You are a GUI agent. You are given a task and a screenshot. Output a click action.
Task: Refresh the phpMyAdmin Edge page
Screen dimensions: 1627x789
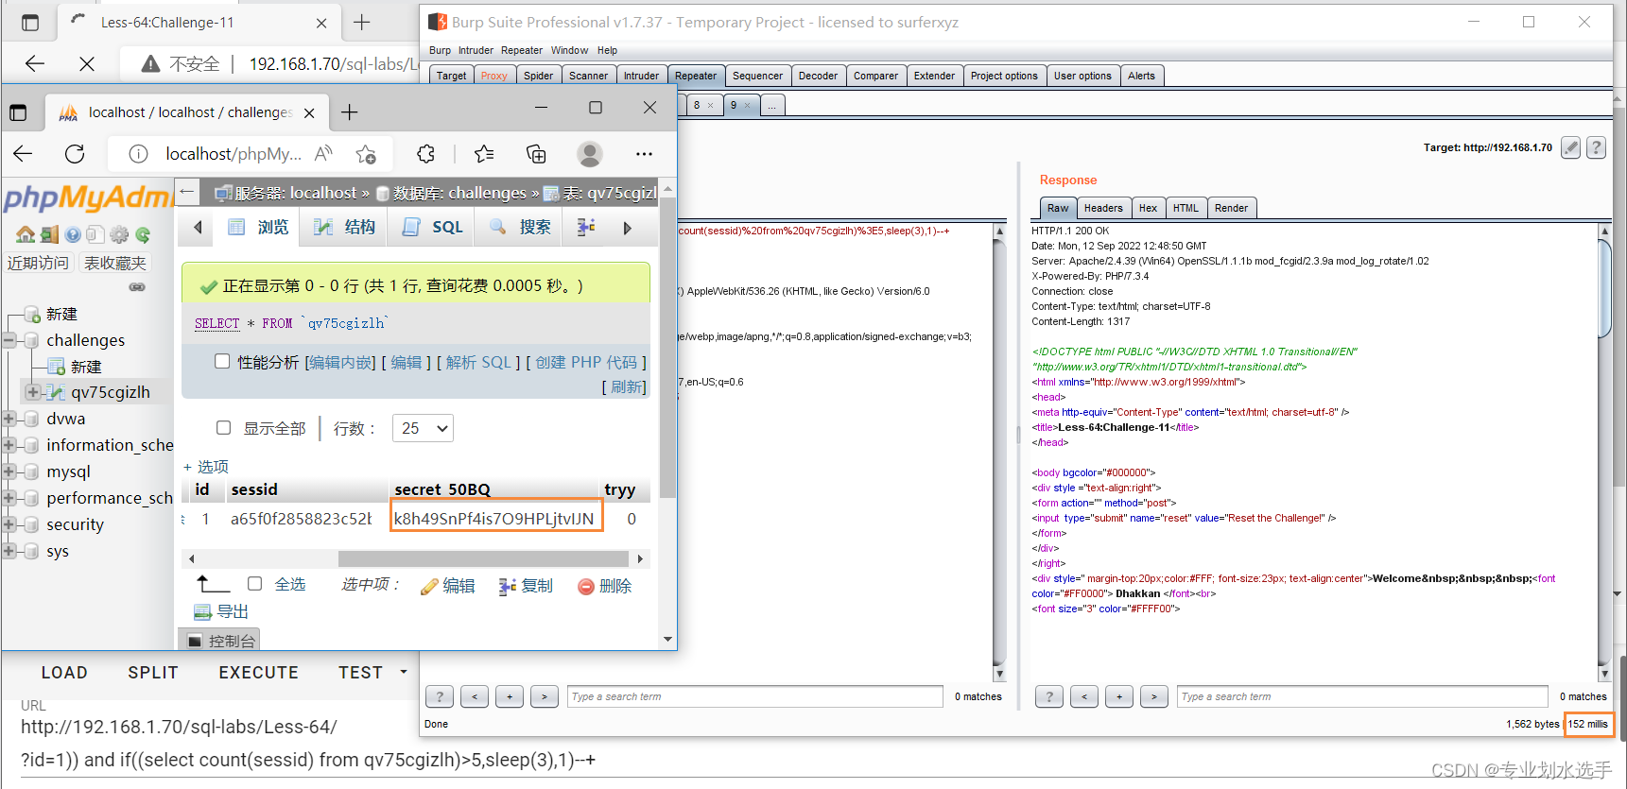click(x=75, y=154)
